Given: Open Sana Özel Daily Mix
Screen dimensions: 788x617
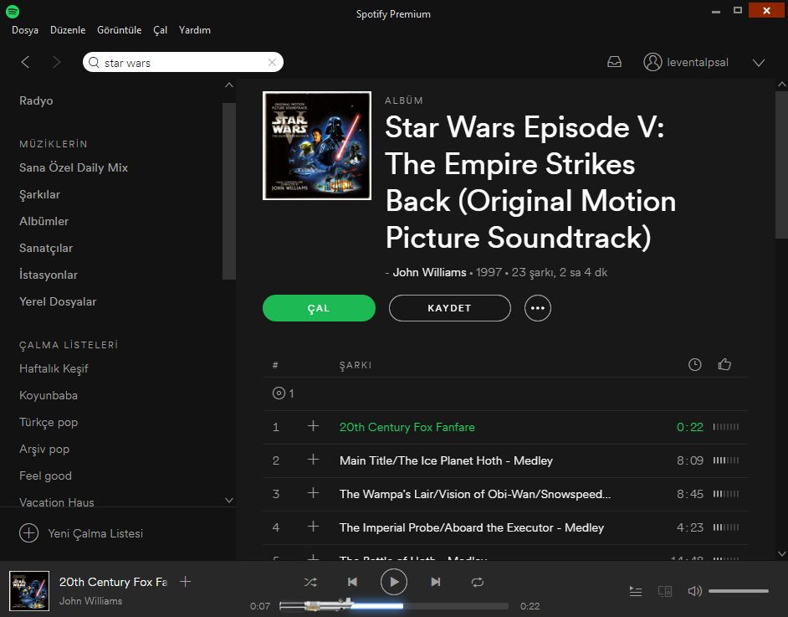Looking at the screenshot, I should 74,167.
